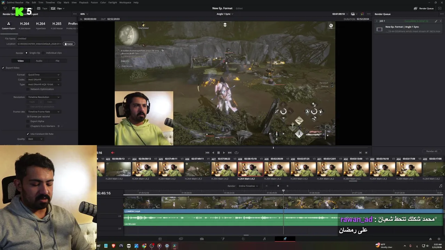Screen dimensions: 445x250
Task: Click the music note icon above timeline
Action: (x=441, y=186)
